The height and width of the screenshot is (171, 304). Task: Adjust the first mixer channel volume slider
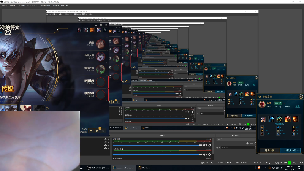click(x=157, y=145)
